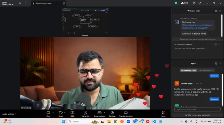Pop out the Webinar chat panel
Viewport: 224px width, 125px height.
(216, 11)
